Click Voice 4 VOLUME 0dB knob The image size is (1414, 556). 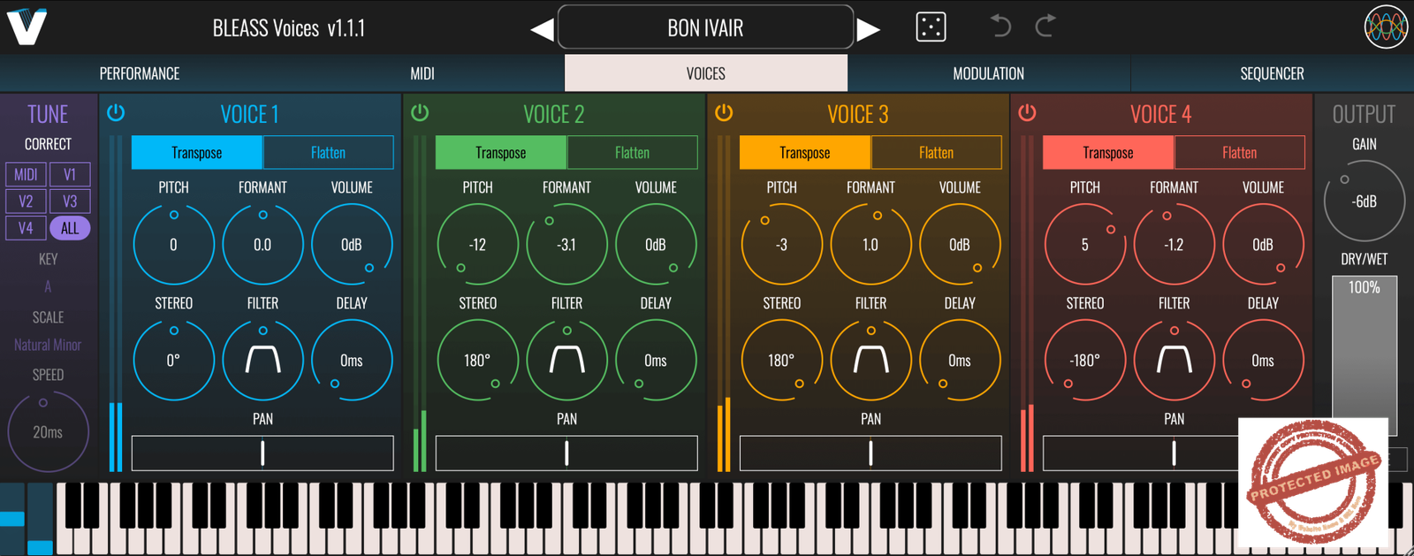coord(1263,245)
